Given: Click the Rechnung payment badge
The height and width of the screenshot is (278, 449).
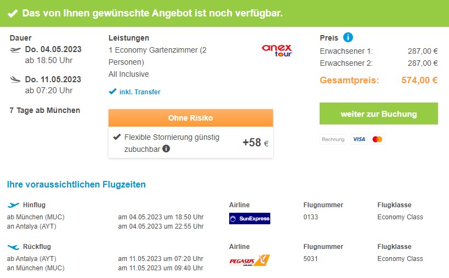Looking at the screenshot, I should (333, 139).
